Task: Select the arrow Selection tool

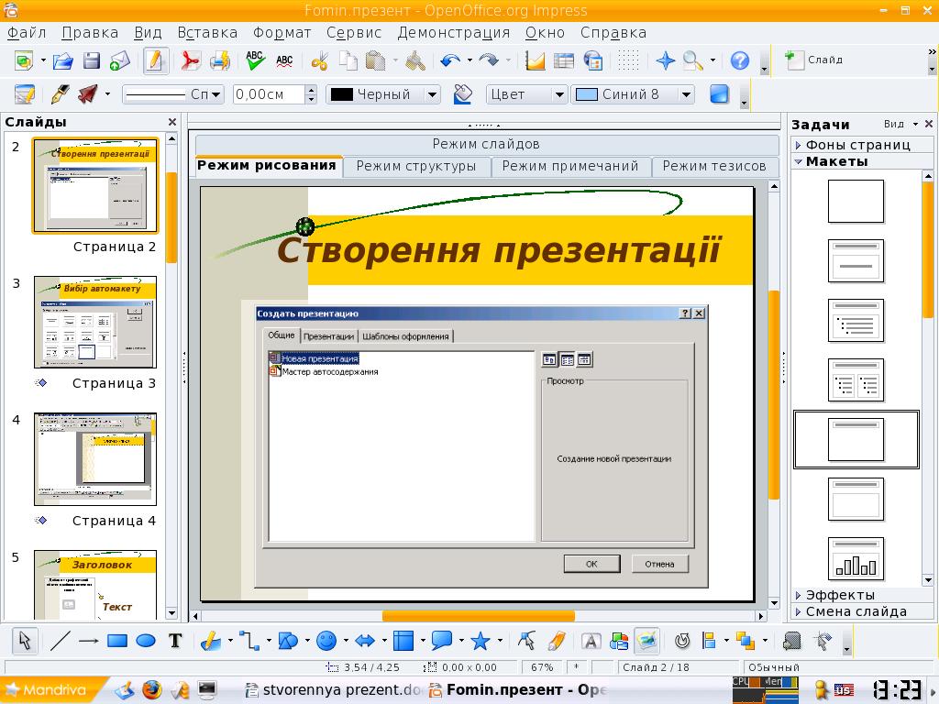Action: 25,642
